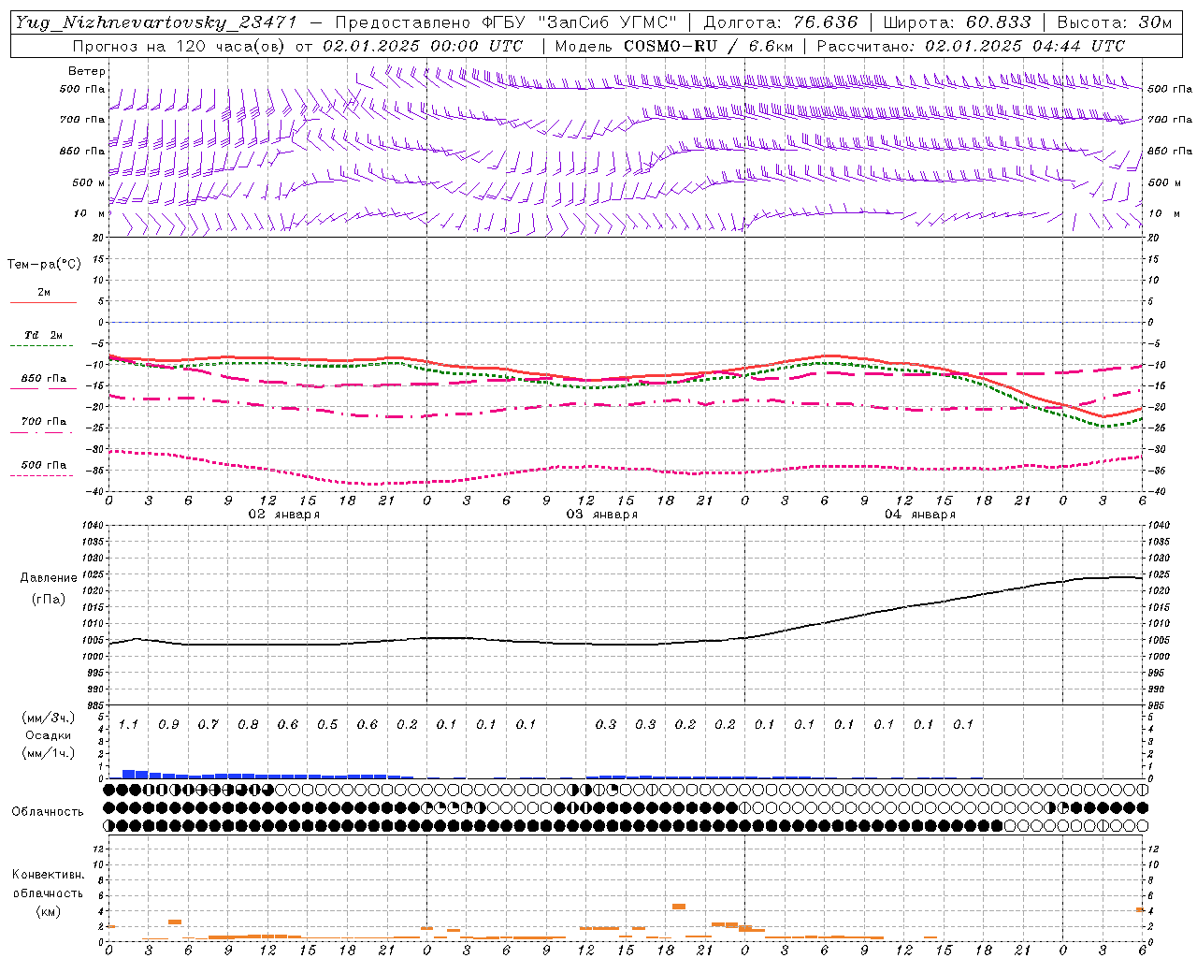
Task: Click the model label COSMO-RU / 6.6км
Action: (708, 46)
